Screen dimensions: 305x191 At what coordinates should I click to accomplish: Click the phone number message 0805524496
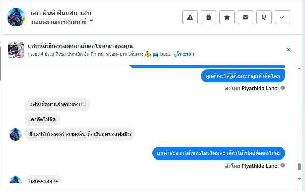tap(43, 181)
